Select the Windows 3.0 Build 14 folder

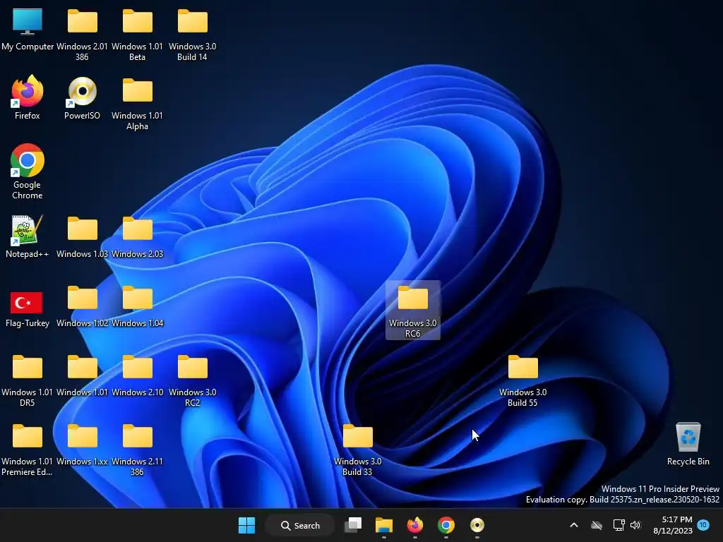(192, 35)
